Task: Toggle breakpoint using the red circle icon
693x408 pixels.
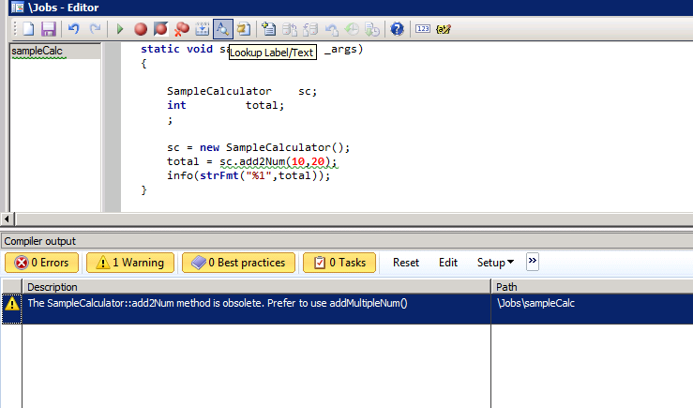Action: coord(141,29)
